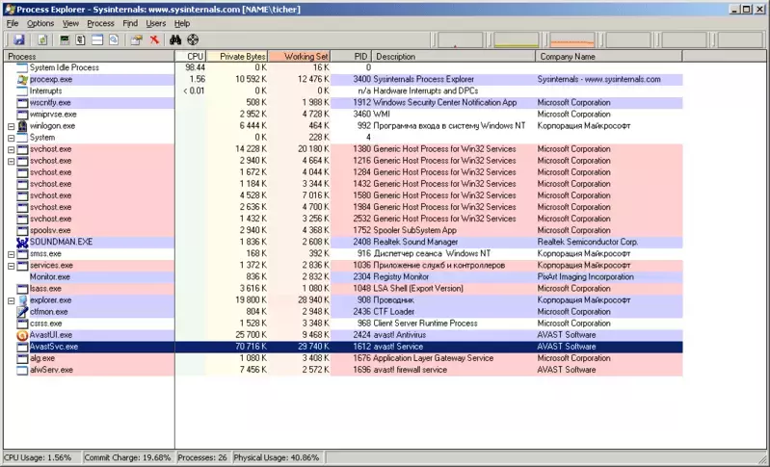The width and height of the screenshot is (770, 467).
Task: Select the AvastSvc.exe highlighted row
Action: [x=343, y=347]
